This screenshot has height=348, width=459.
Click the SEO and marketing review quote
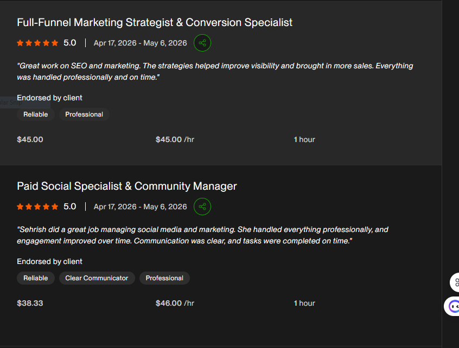215,72
